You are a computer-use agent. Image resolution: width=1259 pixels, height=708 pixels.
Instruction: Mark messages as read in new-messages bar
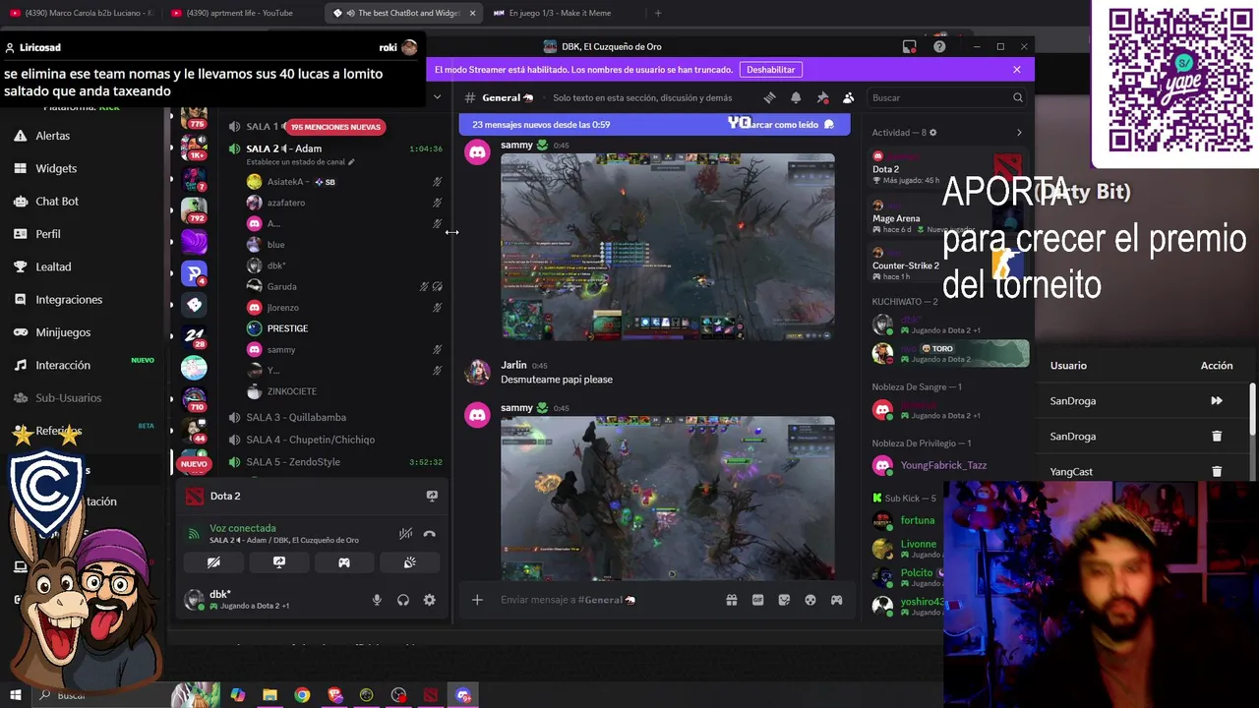coord(787,125)
